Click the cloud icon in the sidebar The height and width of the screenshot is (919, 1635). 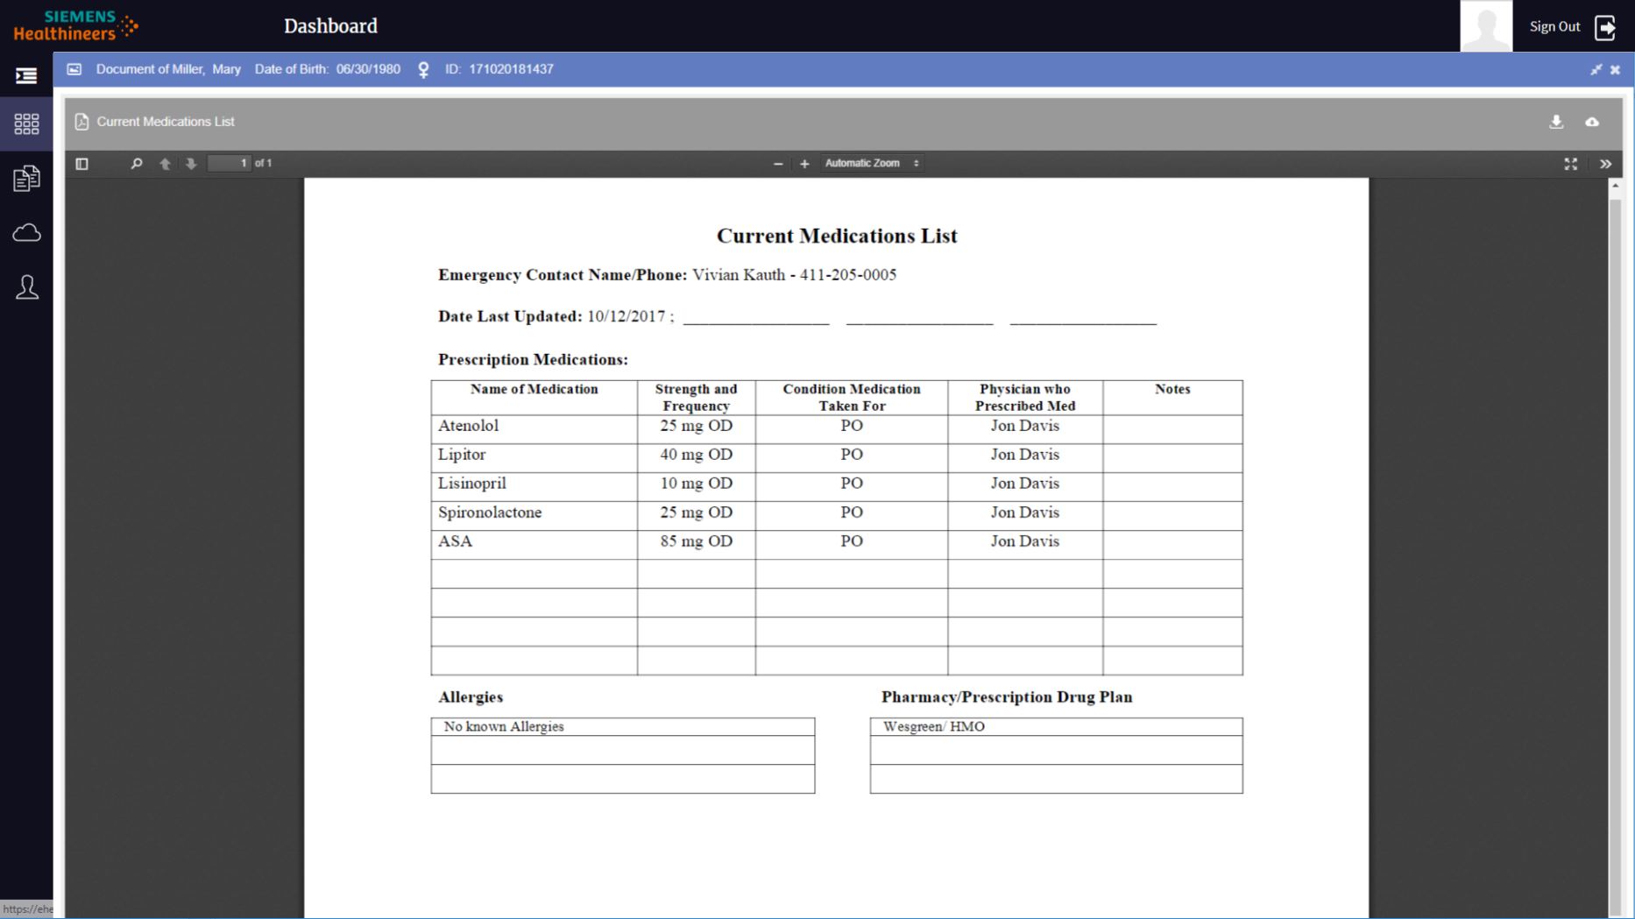tap(26, 232)
